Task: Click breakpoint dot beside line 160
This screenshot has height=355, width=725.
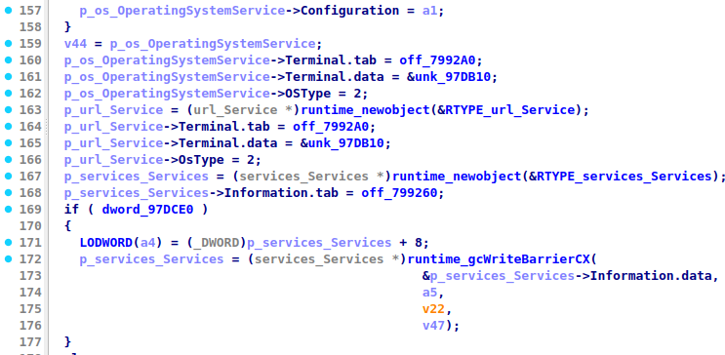Action: [8, 59]
